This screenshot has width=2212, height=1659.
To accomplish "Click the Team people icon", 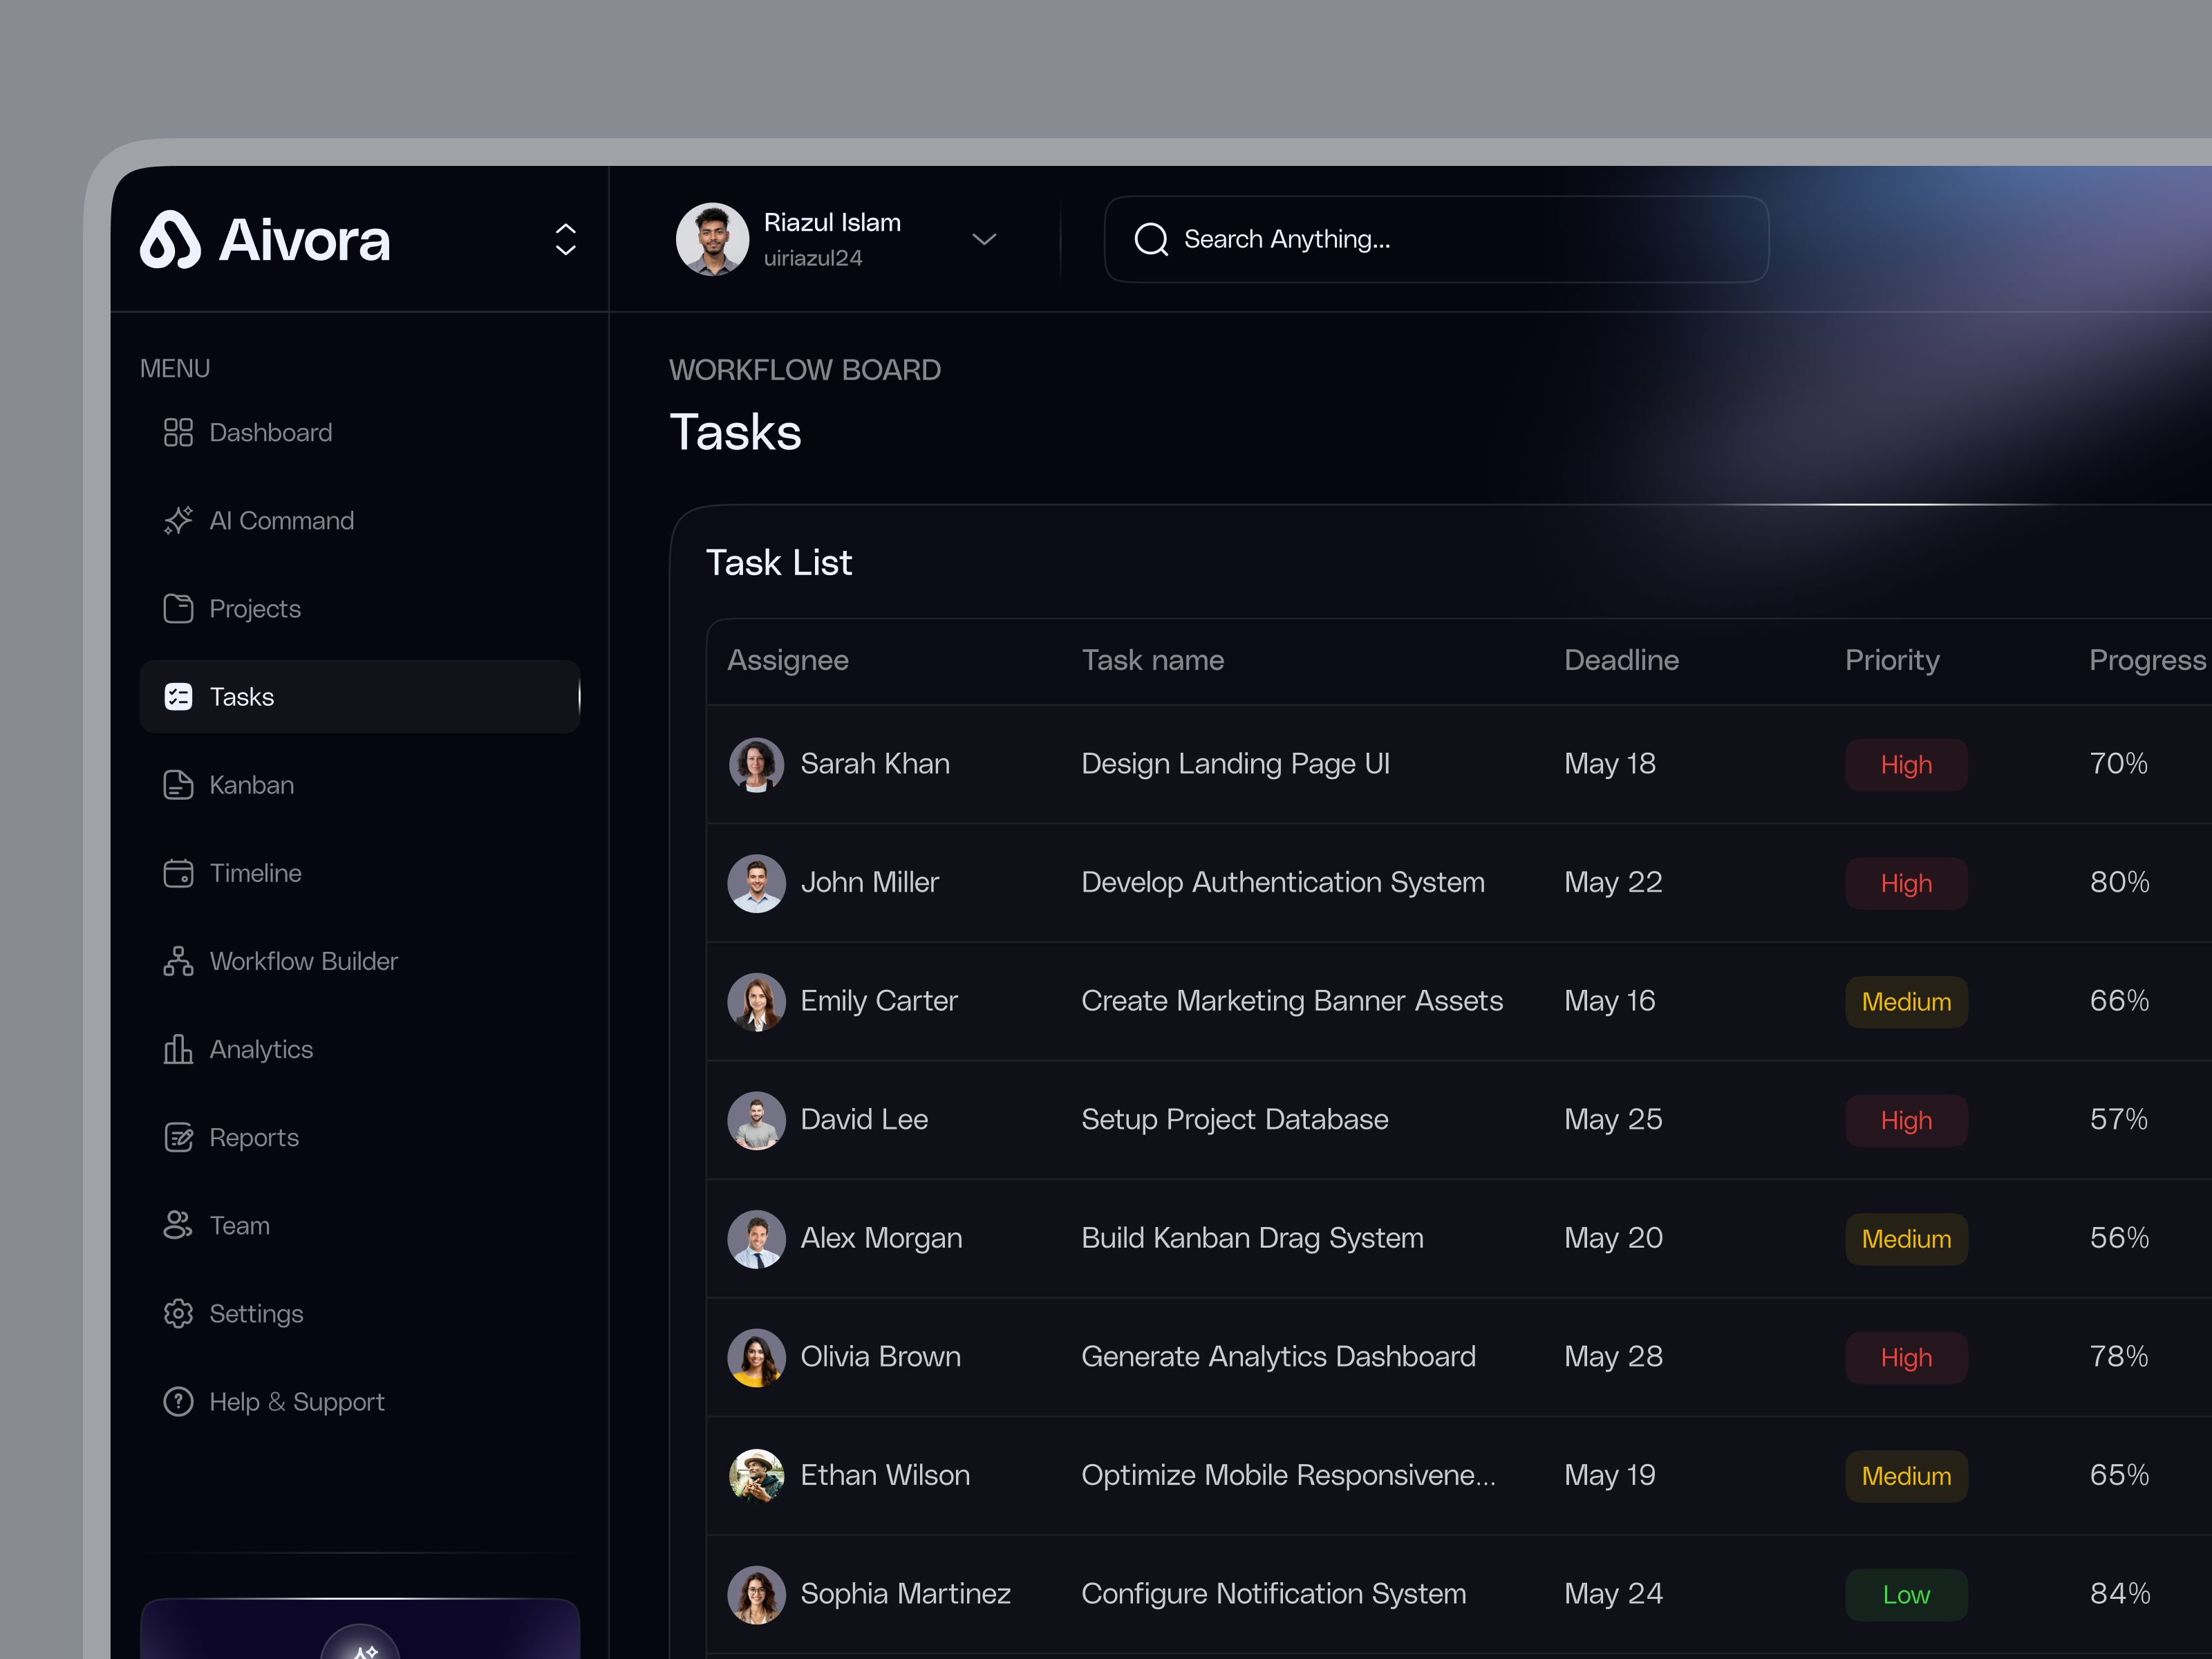I will click(x=178, y=1225).
